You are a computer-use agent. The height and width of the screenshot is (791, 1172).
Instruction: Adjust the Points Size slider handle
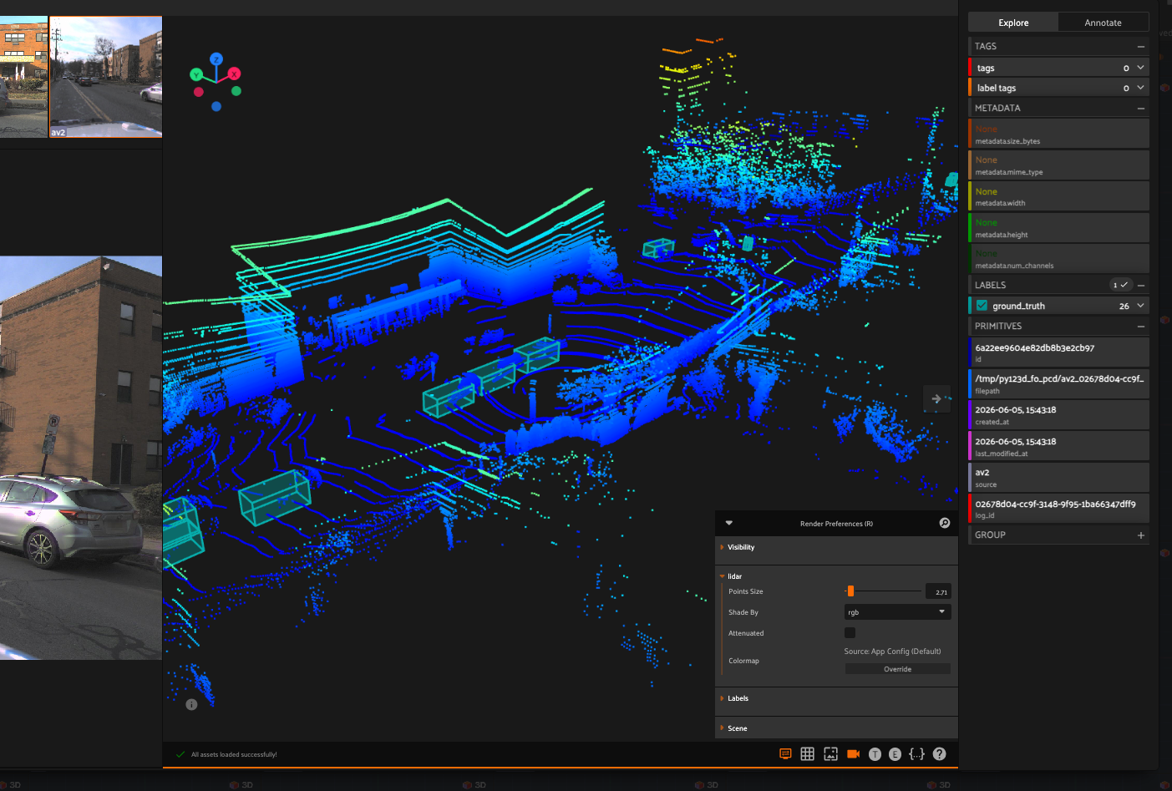click(x=850, y=591)
